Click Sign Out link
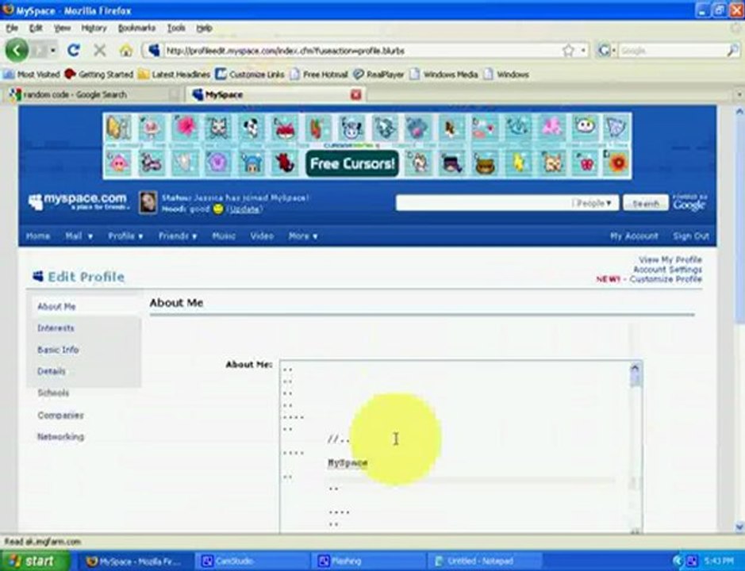This screenshot has width=745, height=571. click(x=691, y=236)
